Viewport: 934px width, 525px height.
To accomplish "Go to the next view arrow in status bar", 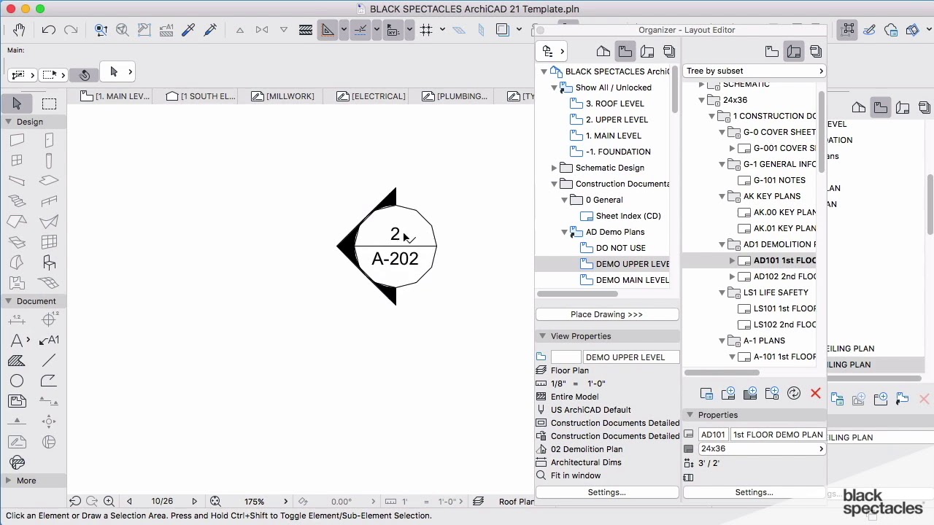I will pos(194,502).
